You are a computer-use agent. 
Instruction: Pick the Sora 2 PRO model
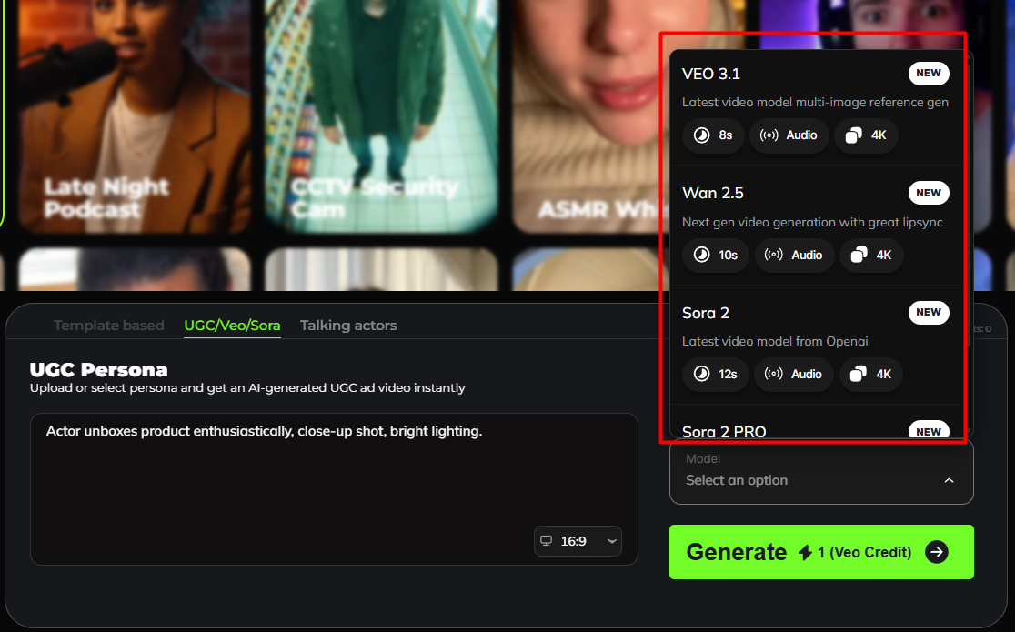[x=816, y=424]
